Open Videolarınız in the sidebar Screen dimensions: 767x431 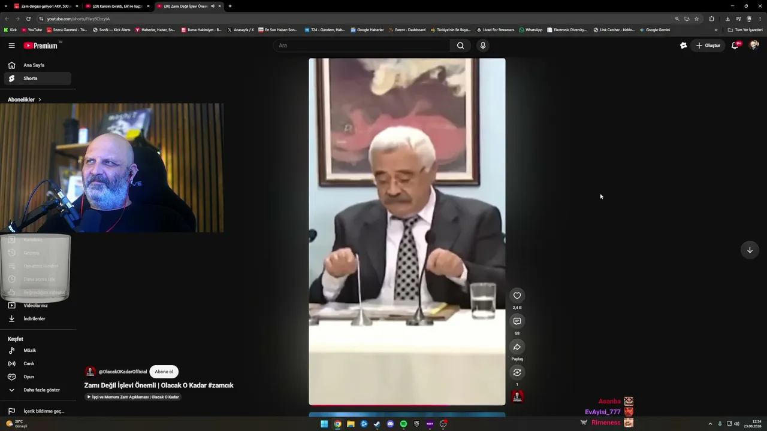37,305
